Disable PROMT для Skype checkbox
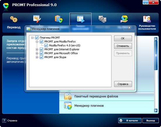161x127 pixels. [42, 57]
